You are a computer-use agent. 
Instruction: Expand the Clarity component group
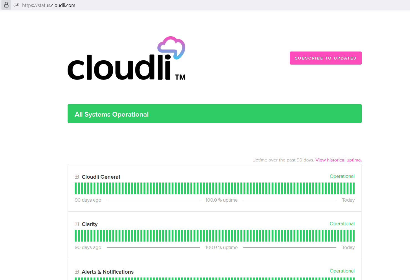pyautogui.click(x=77, y=224)
